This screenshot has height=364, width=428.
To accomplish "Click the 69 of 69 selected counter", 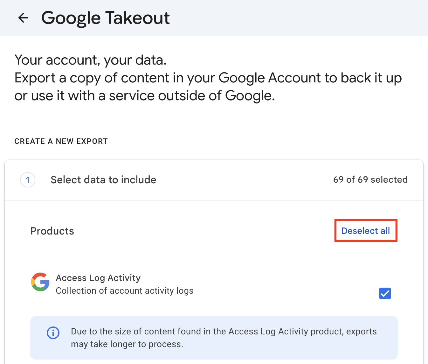I will pyautogui.click(x=370, y=179).
